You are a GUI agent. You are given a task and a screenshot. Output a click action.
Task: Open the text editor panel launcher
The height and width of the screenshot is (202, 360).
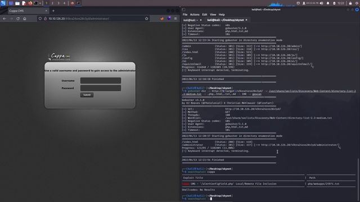(x=24, y=3)
